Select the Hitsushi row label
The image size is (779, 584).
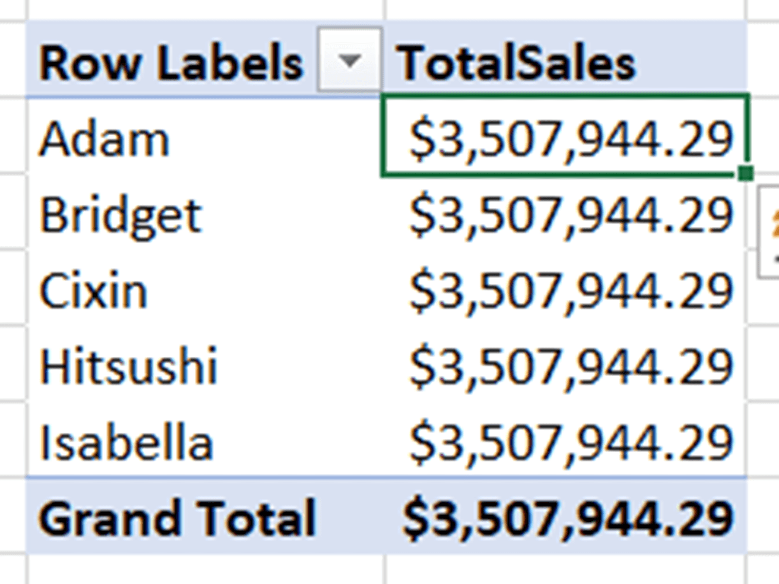coord(129,366)
